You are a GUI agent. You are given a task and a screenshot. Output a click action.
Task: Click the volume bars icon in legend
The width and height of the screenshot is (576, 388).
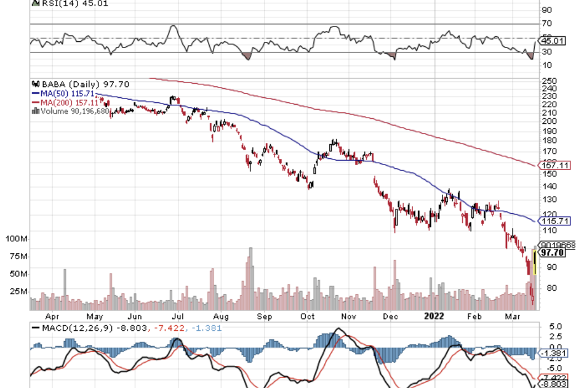[x=35, y=111]
